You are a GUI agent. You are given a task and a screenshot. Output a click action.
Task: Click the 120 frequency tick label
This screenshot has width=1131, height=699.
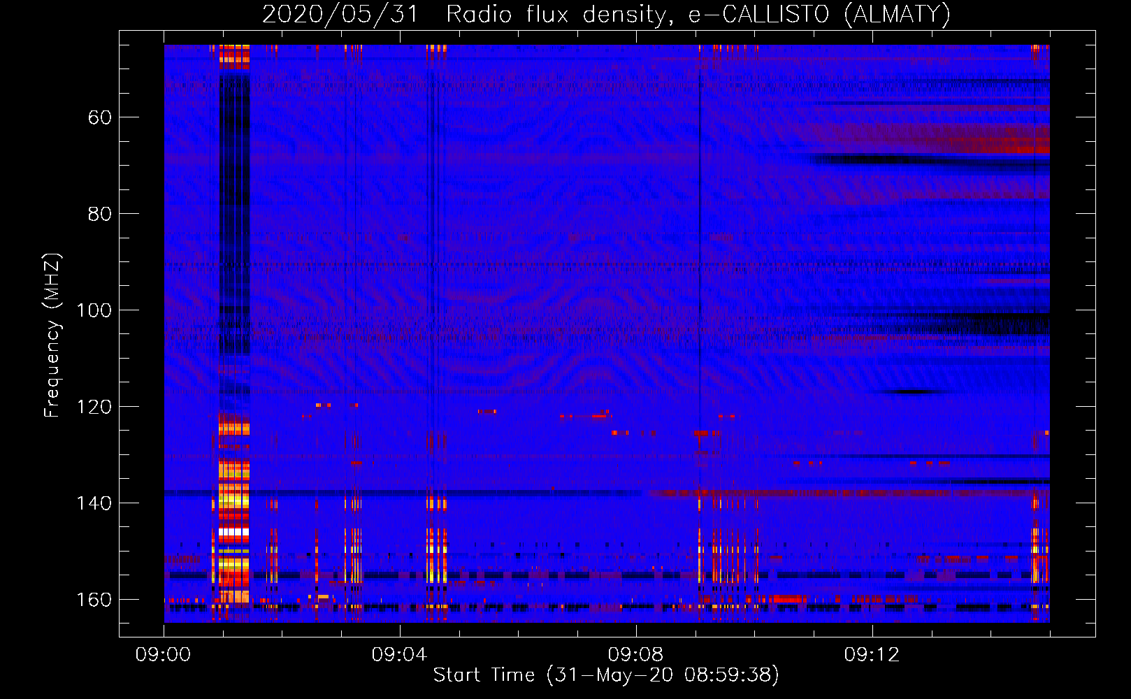tap(94, 407)
